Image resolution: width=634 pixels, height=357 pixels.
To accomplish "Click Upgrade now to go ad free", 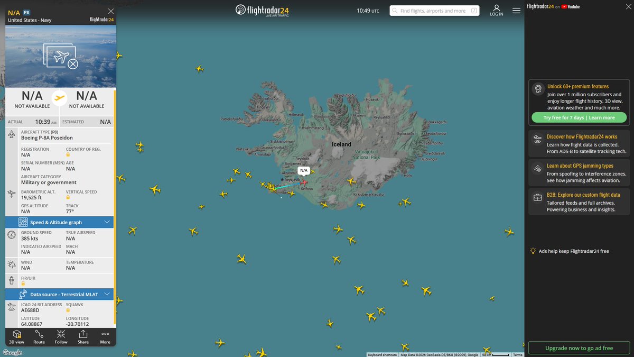I will tap(579, 348).
